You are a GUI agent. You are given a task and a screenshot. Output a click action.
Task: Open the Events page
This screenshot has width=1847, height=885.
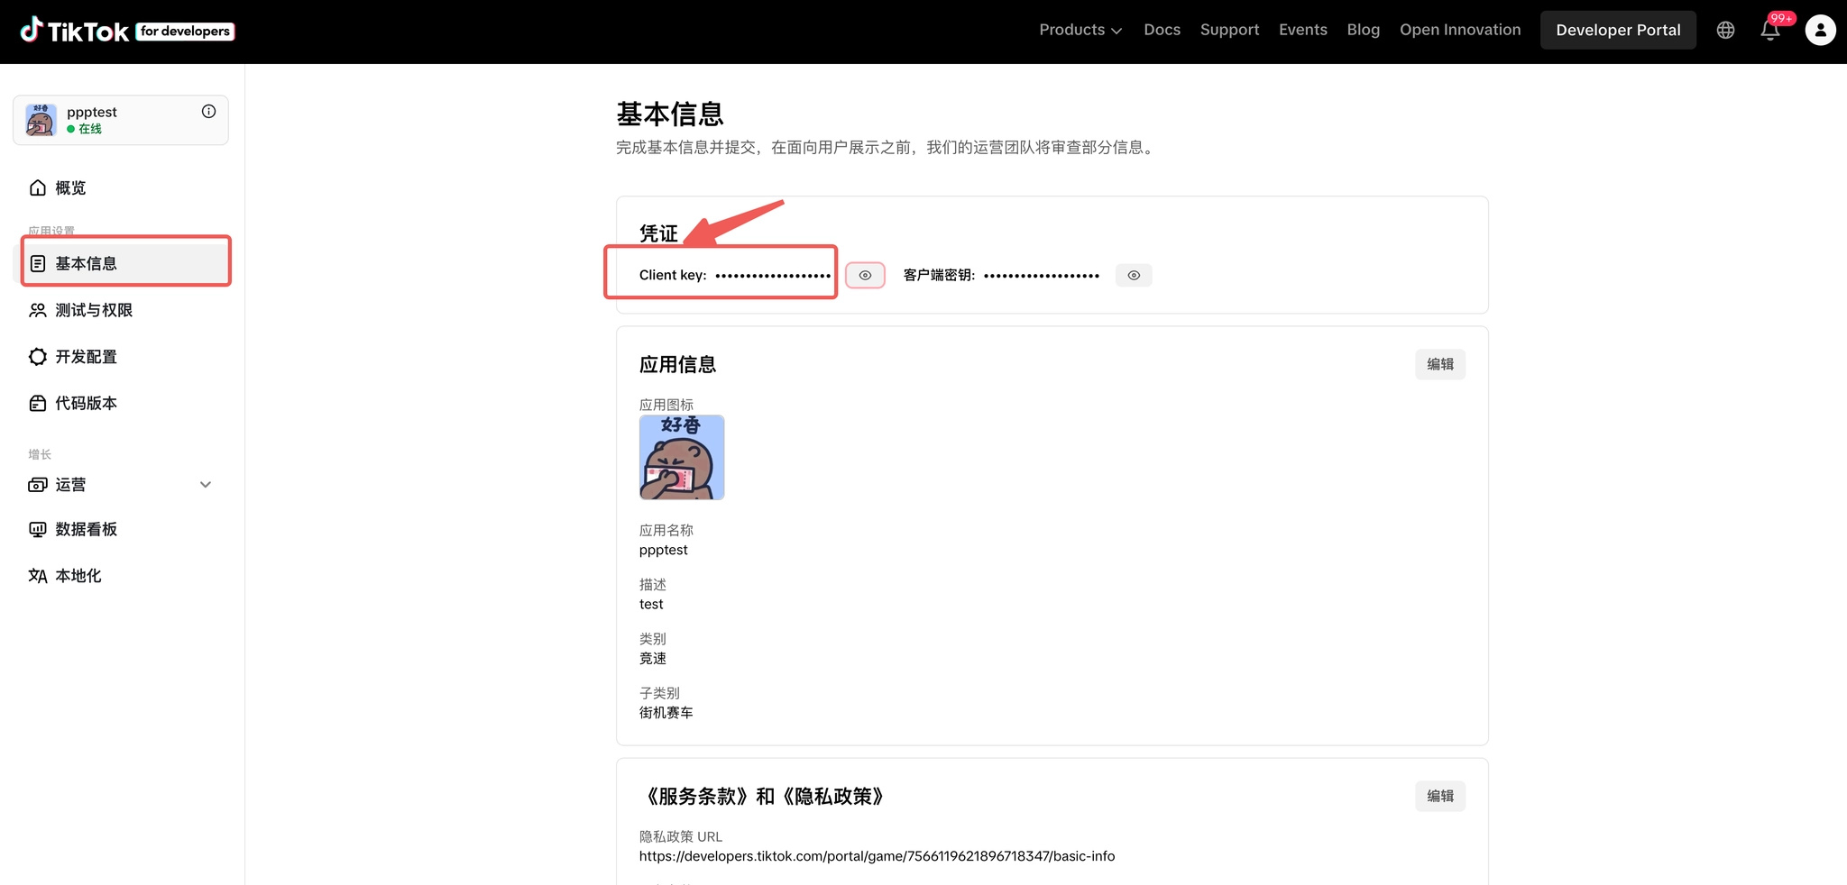click(1303, 30)
